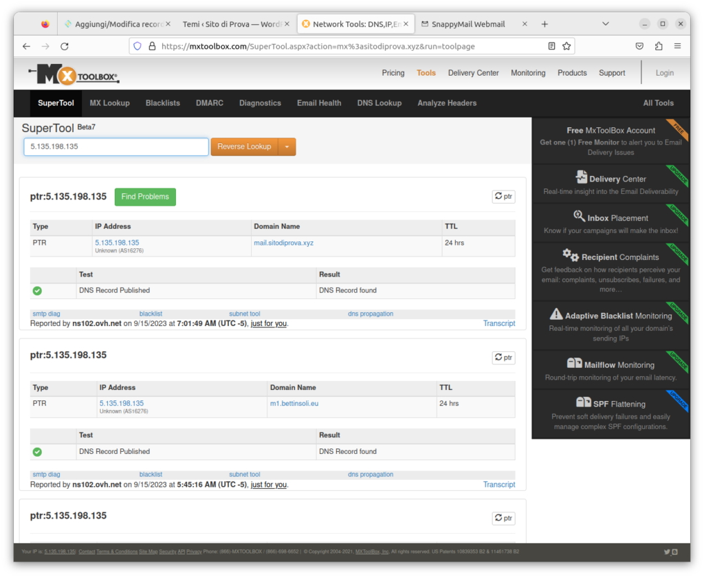Viewport: 704px width, 577px height.
Task: Open the Analyze Headers tab
Action: [x=447, y=103]
